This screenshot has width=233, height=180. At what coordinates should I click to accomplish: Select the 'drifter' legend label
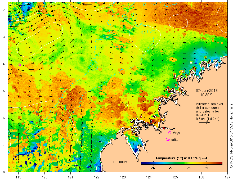click(x=175, y=140)
